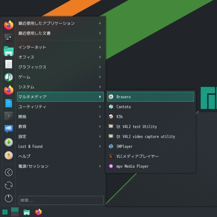The image size is (217, 217).
Task: Start Qt V4L2 test Utility
Action: coord(151,126)
